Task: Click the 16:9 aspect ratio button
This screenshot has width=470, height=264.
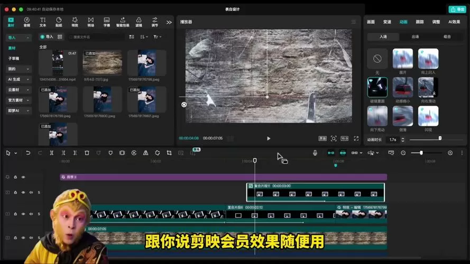Action: pos(345,138)
